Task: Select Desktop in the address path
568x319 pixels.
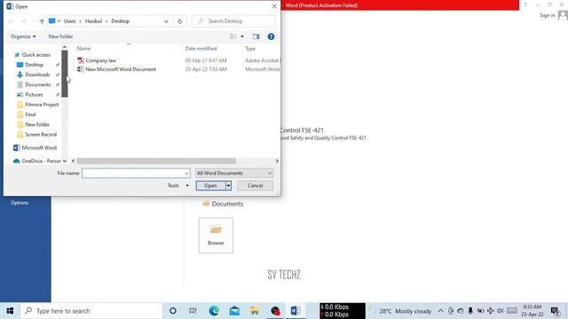Action: 121,21
